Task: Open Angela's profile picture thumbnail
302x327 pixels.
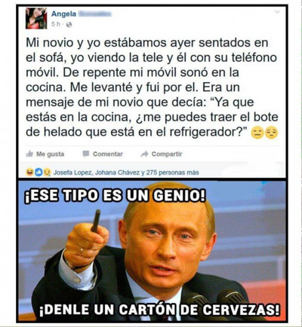Action: coord(36,18)
